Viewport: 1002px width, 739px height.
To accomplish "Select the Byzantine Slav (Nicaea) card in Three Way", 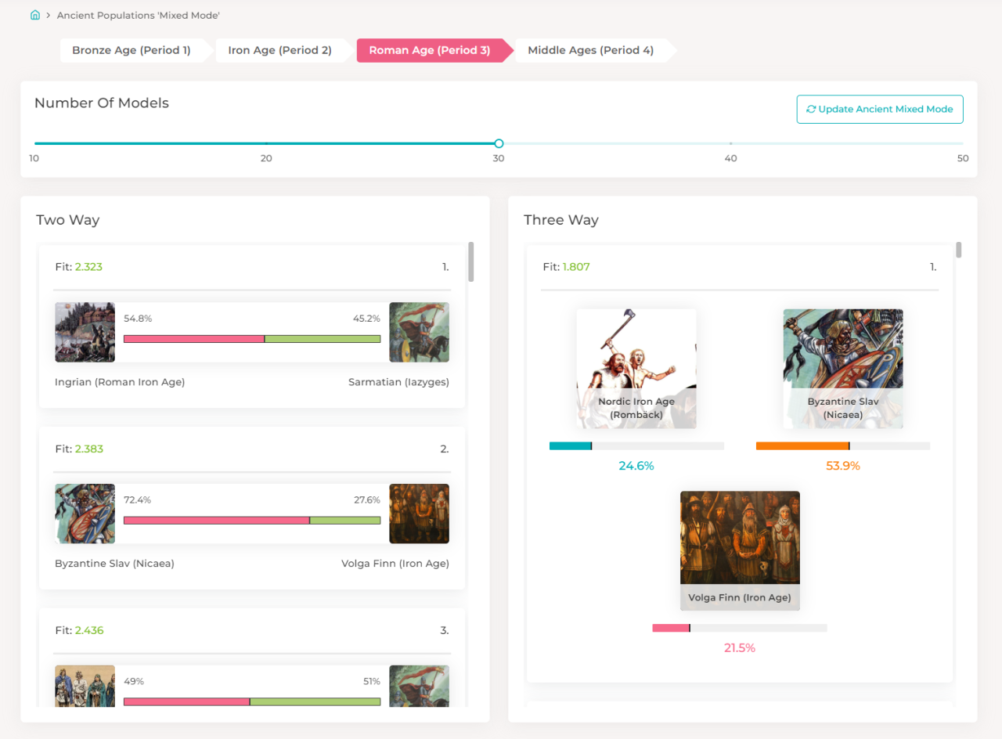I will (x=843, y=369).
